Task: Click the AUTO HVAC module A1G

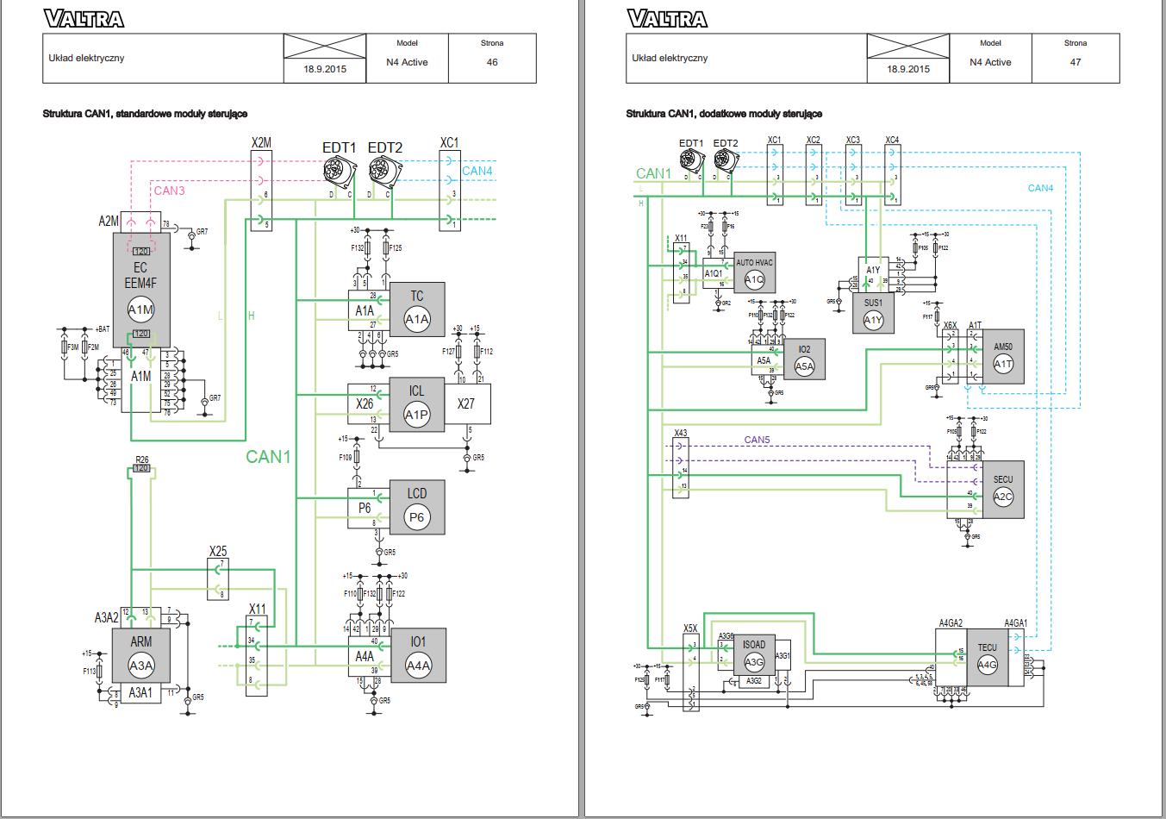Action: (x=756, y=274)
